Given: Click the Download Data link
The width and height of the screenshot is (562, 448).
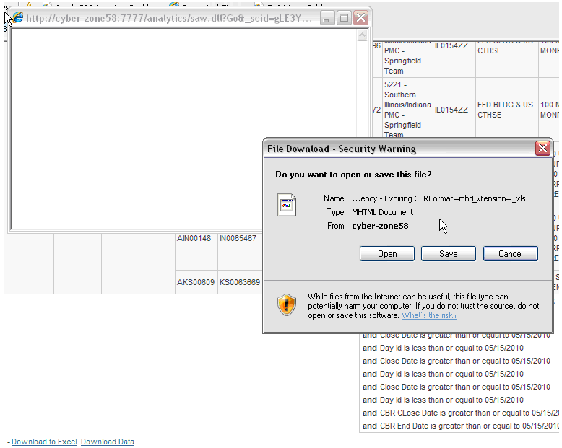Looking at the screenshot, I should tap(108, 442).
